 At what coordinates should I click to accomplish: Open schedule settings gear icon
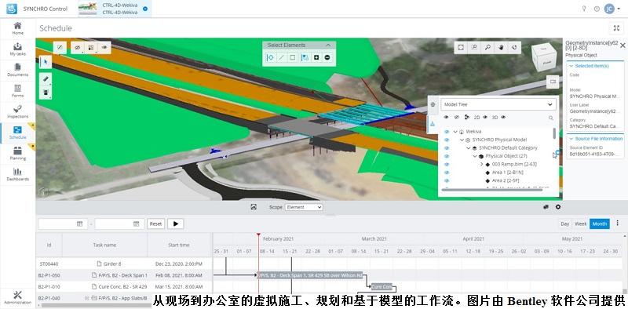click(x=558, y=207)
